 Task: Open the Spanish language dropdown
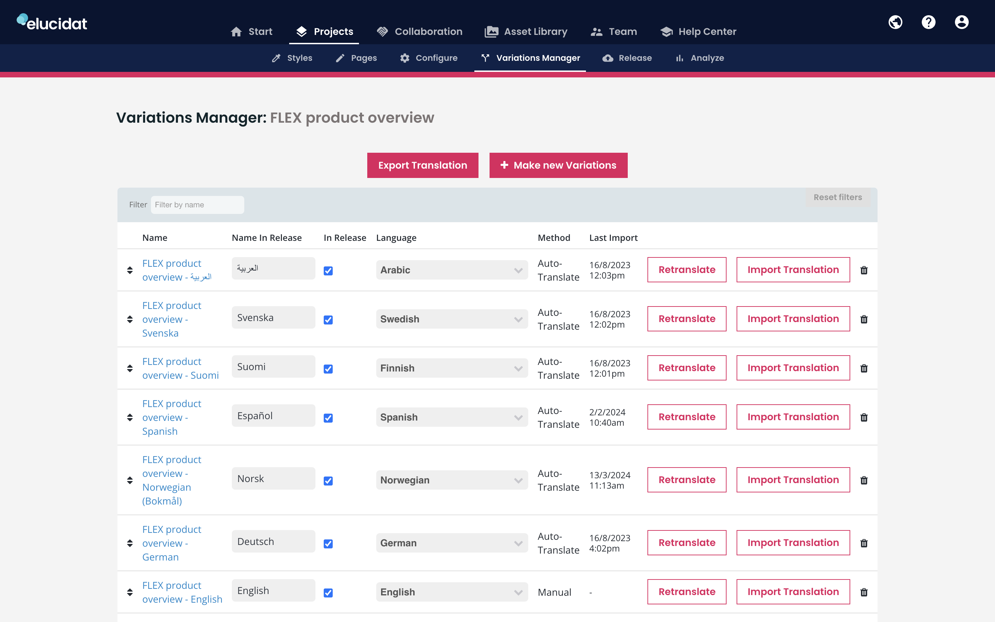(x=452, y=417)
